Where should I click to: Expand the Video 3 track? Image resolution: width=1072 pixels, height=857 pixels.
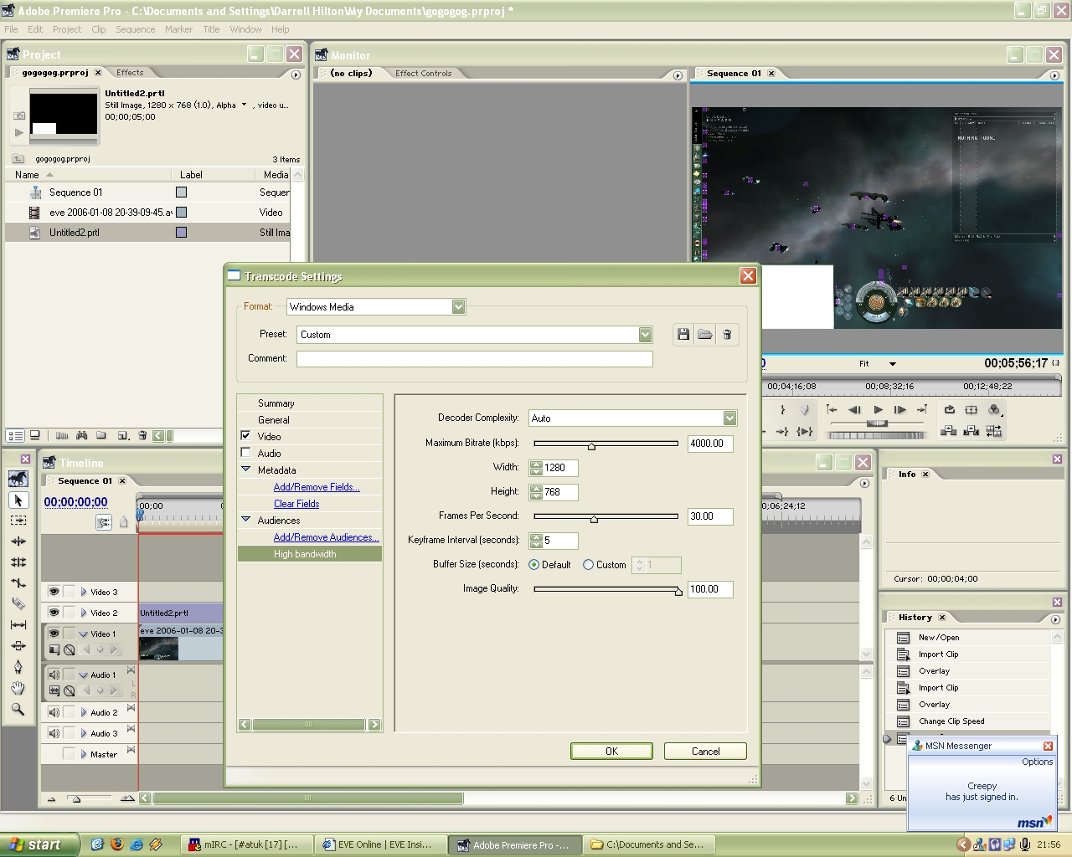84,592
